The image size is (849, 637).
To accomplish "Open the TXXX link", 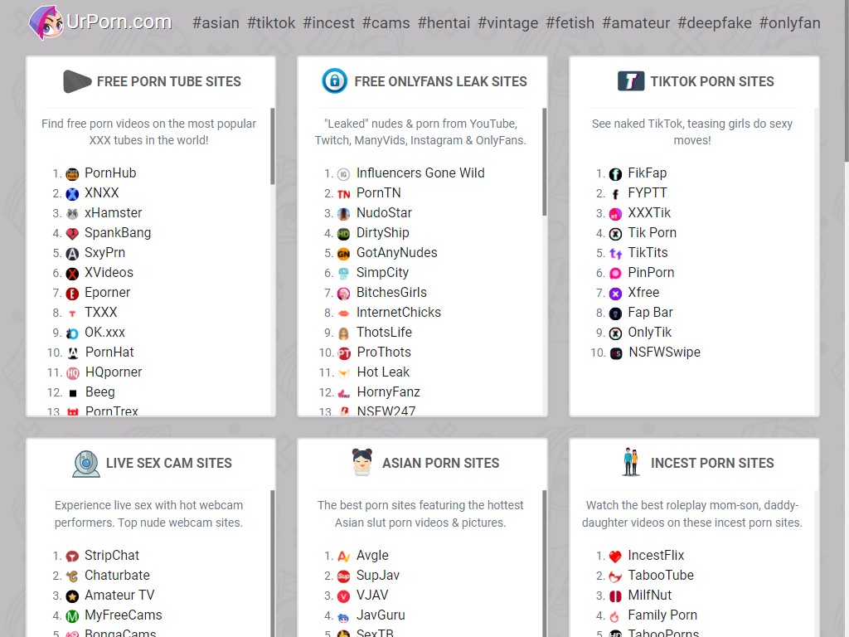I will [x=100, y=313].
